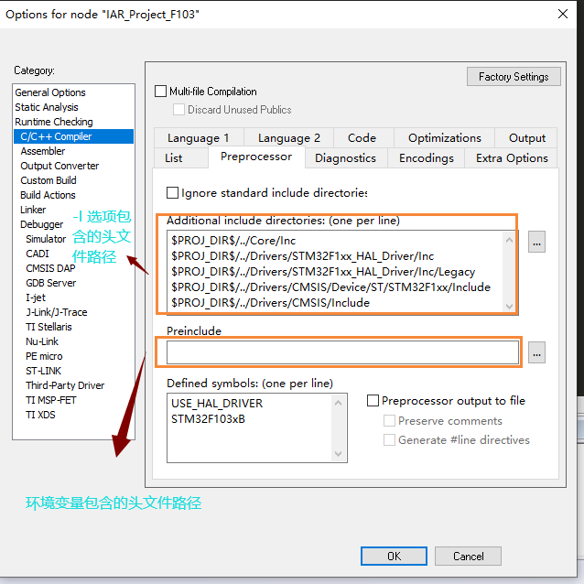Enable Multi-file Compilation checkbox
The width and height of the screenshot is (584, 584).
162,92
